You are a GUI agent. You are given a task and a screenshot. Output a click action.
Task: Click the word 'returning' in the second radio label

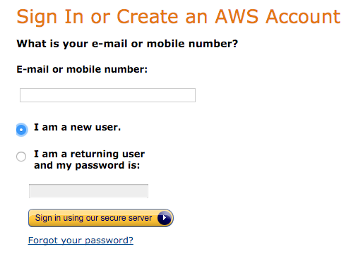(x=95, y=154)
